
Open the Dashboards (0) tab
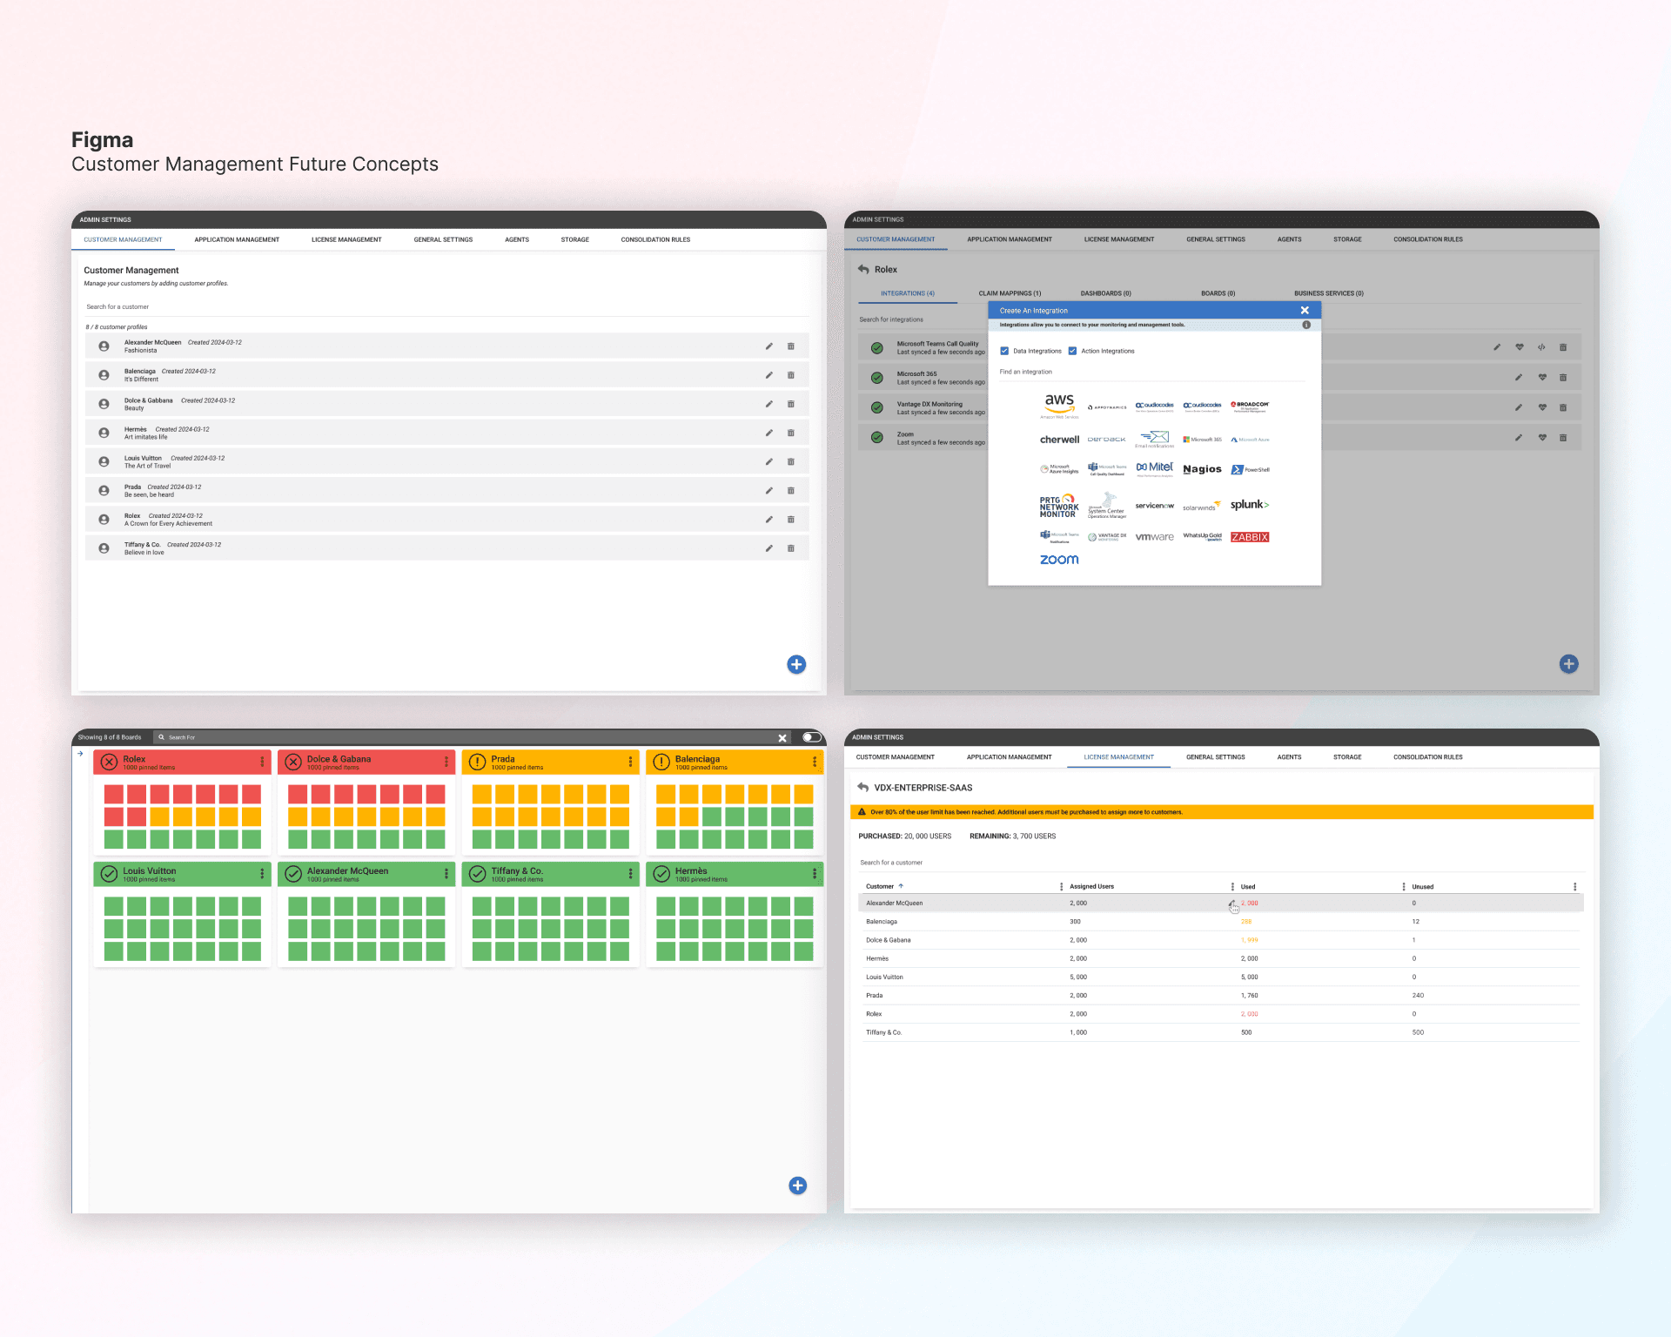click(x=1105, y=293)
